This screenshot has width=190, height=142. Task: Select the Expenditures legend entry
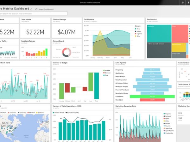72,113
